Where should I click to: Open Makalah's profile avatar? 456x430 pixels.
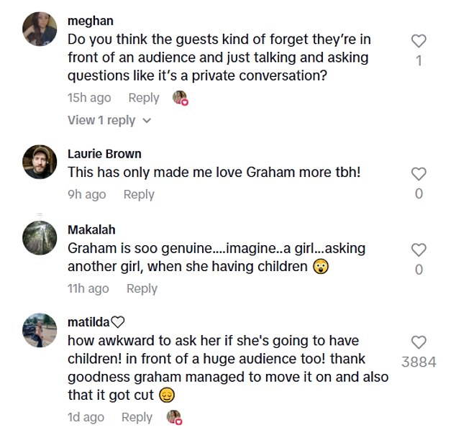40,239
